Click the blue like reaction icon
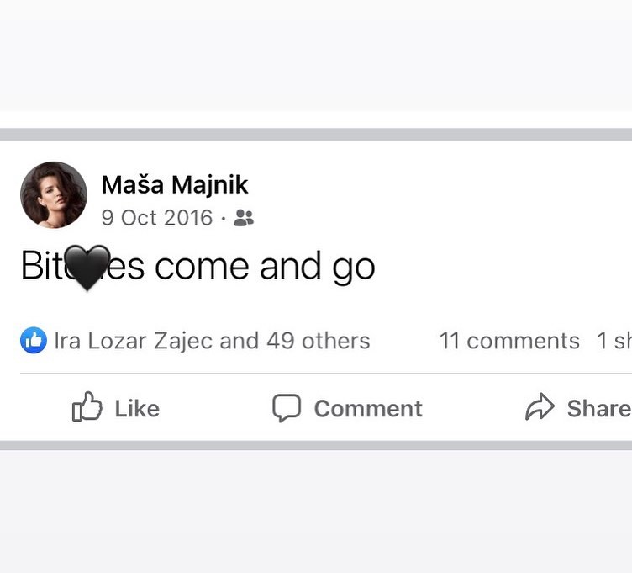This screenshot has height=573, width=632. point(34,341)
